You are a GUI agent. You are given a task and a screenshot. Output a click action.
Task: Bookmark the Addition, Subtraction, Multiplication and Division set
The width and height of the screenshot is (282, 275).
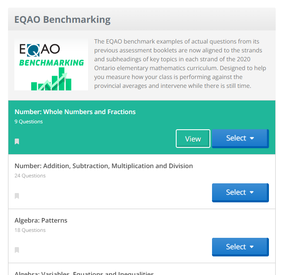(x=17, y=196)
